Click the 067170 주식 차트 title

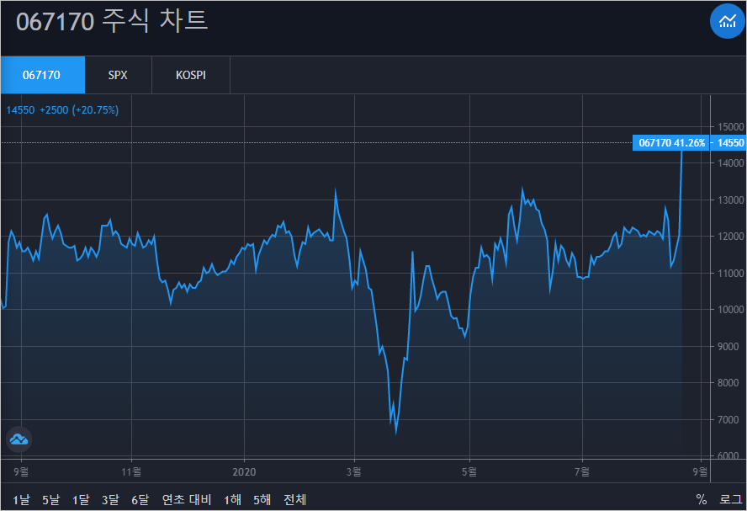[x=112, y=21]
